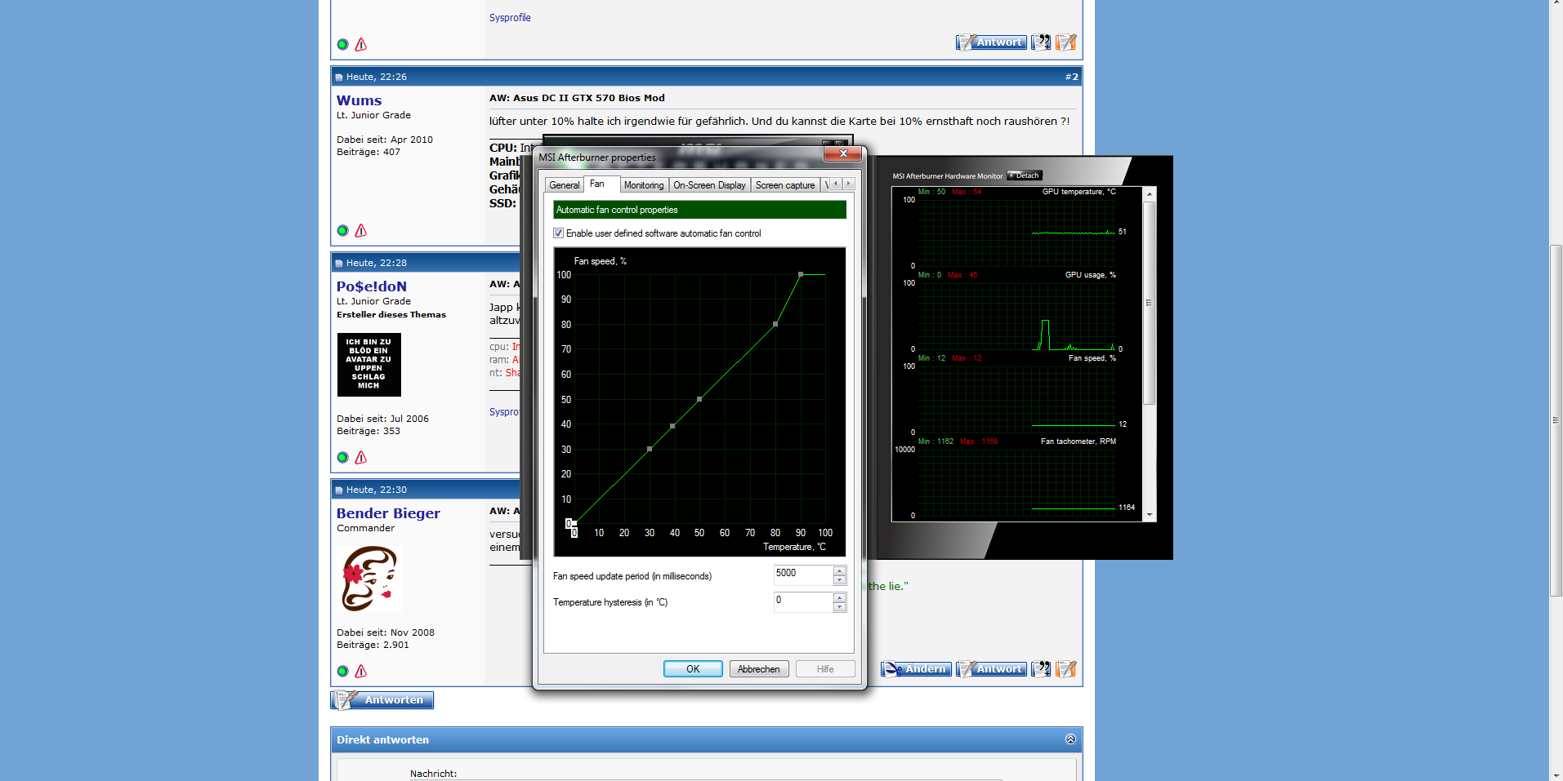
Task: Open the Sysprofile link at the top
Action: tap(510, 18)
